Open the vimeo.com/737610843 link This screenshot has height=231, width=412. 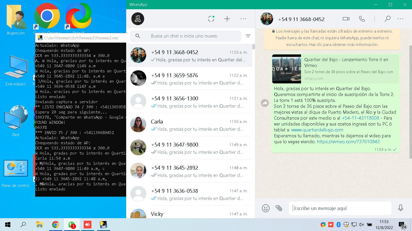[x=348, y=142]
